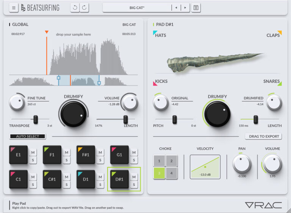Select the HATS drum type corner
291x213 pixels.
pyautogui.click(x=160, y=34)
